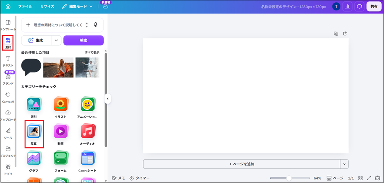
Task: Open the プロジェクト sidebar tab
Action: pyautogui.click(x=8, y=152)
